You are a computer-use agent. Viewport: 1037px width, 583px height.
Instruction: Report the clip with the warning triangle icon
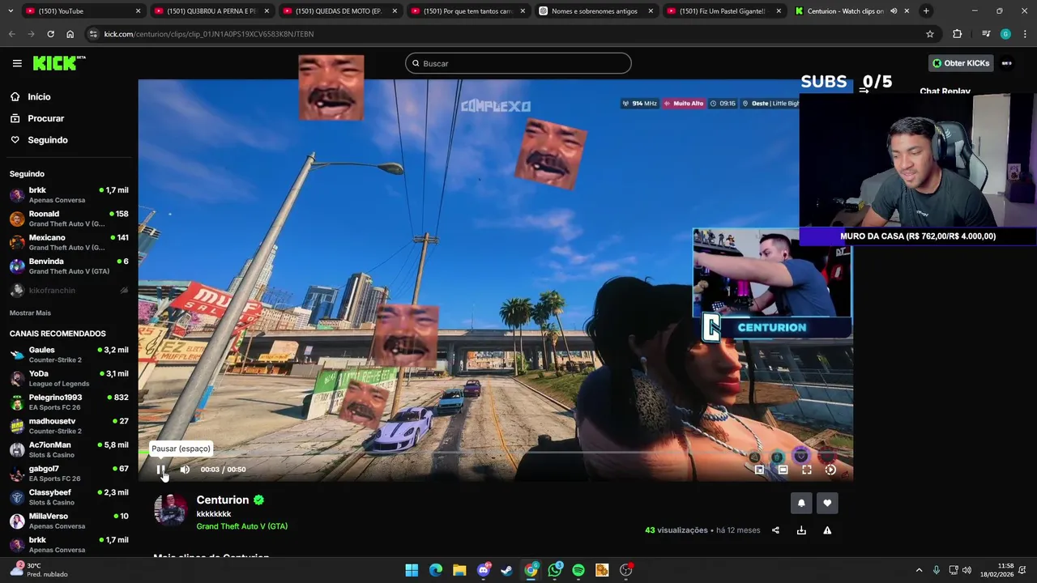(x=827, y=530)
